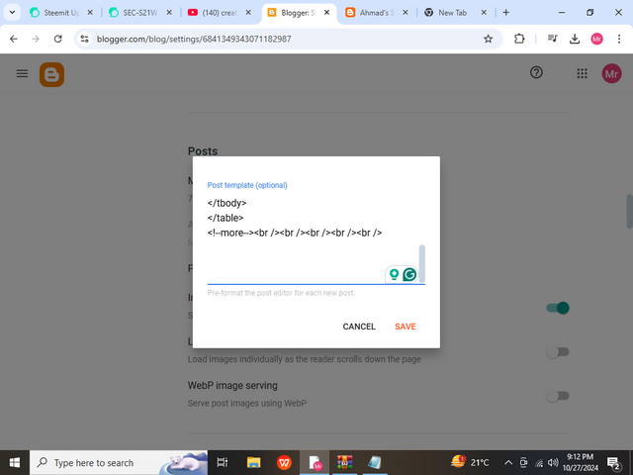
Task: Switch to the YouTube (140) tab
Action: pos(219,13)
